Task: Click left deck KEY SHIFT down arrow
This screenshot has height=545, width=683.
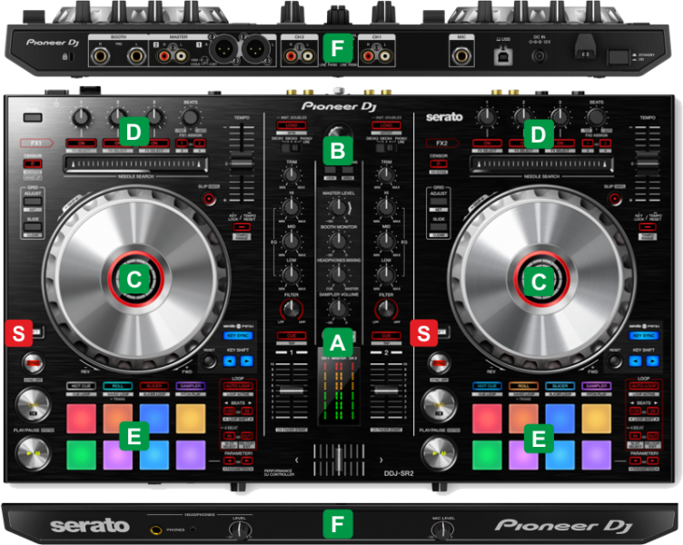Action: pyautogui.click(x=230, y=361)
